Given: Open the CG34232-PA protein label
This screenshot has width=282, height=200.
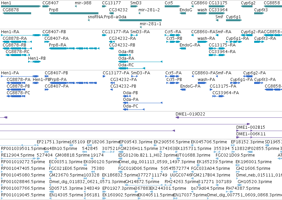Looking at the screenshot, I should pos(124,80).
